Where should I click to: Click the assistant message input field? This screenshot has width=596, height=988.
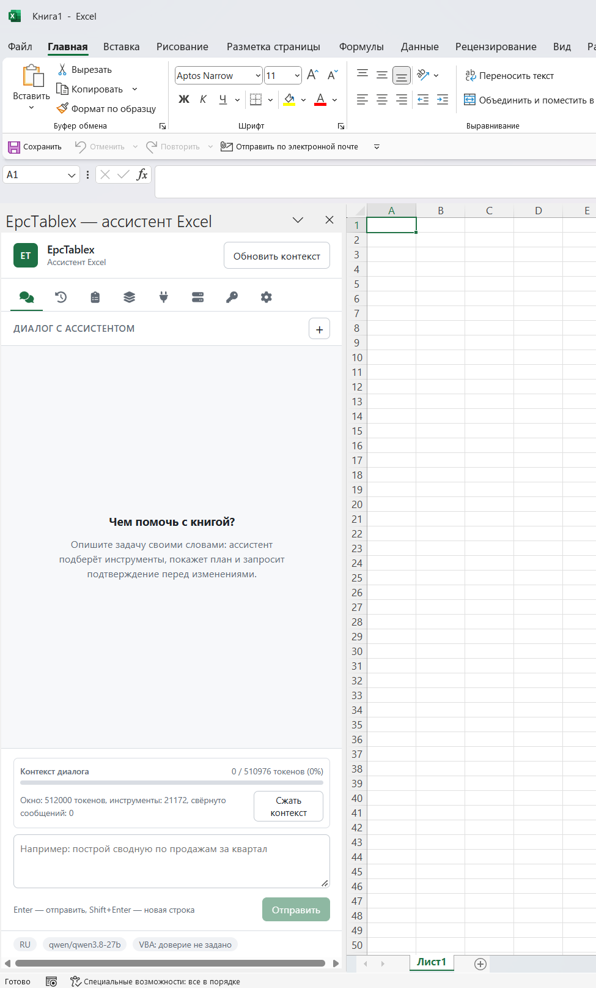coord(172,861)
